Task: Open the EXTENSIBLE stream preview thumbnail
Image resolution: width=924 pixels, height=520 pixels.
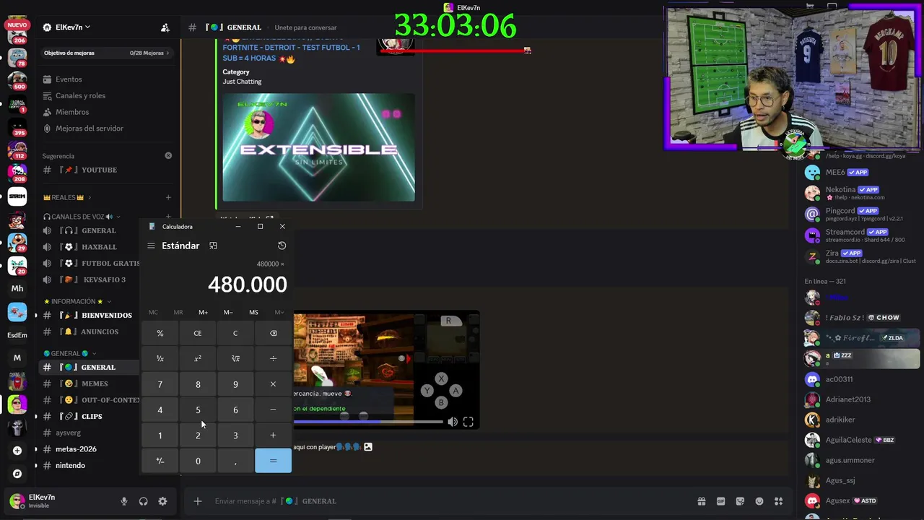Action: [x=318, y=147]
